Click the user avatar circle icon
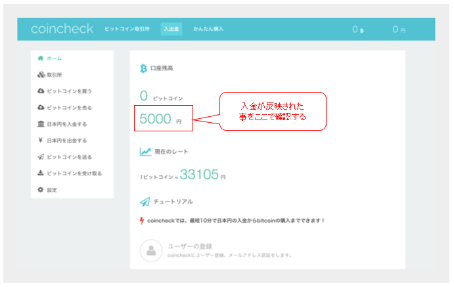The image size is (454, 287). tap(151, 250)
